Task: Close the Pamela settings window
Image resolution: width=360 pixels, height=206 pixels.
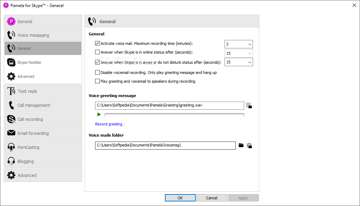Action: 354,5
